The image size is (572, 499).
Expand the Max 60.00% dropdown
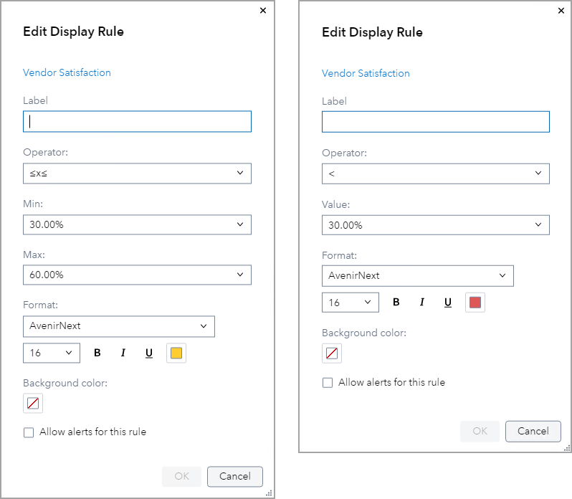137,275
